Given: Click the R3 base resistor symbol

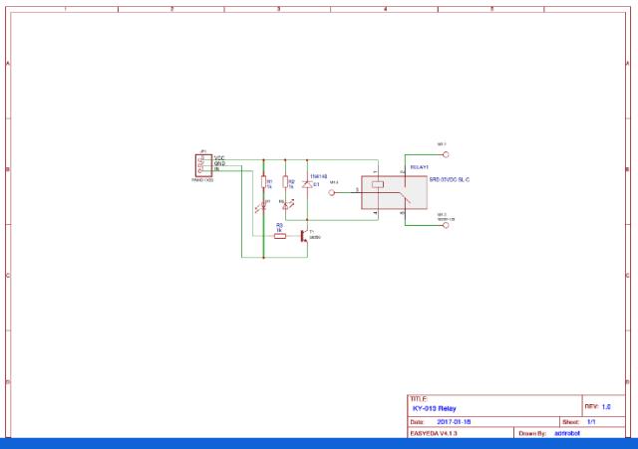Looking at the screenshot, I should pos(280,236).
